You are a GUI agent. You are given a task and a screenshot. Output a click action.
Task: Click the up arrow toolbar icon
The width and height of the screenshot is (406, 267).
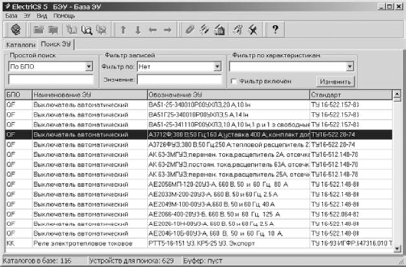click(123, 30)
